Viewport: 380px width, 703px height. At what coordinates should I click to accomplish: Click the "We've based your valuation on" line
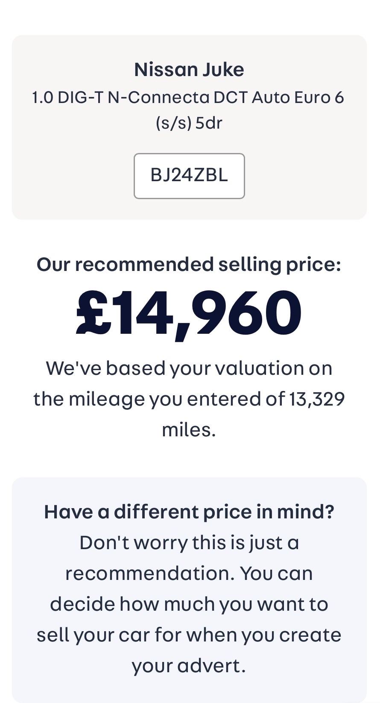click(x=189, y=368)
